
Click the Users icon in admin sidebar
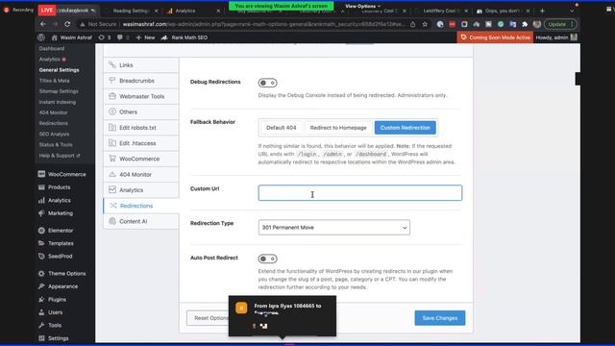click(41, 312)
